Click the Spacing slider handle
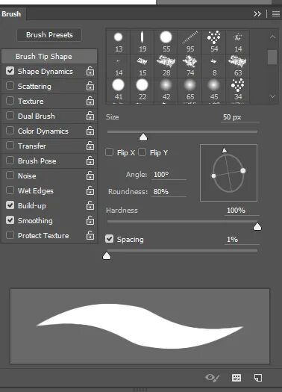This screenshot has width=282, height=392. [x=107, y=256]
